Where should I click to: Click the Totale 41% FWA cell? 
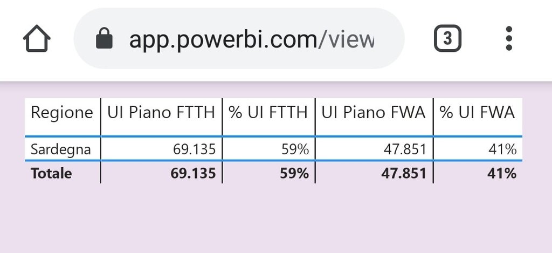click(x=502, y=173)
